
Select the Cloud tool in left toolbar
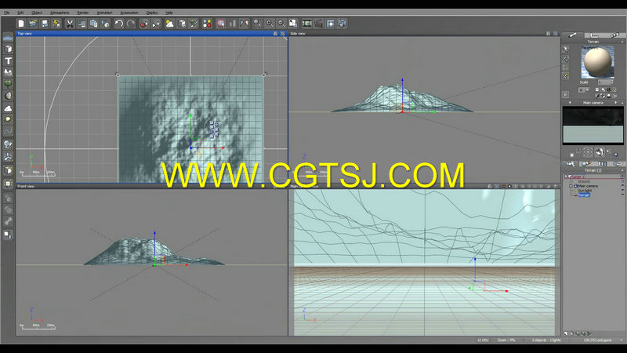[8, 108]
